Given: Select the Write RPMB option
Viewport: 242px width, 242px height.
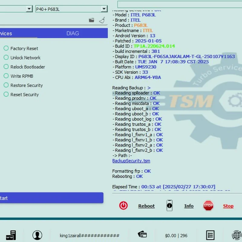Looking at the screenshot, I should (x=18, y=76).
